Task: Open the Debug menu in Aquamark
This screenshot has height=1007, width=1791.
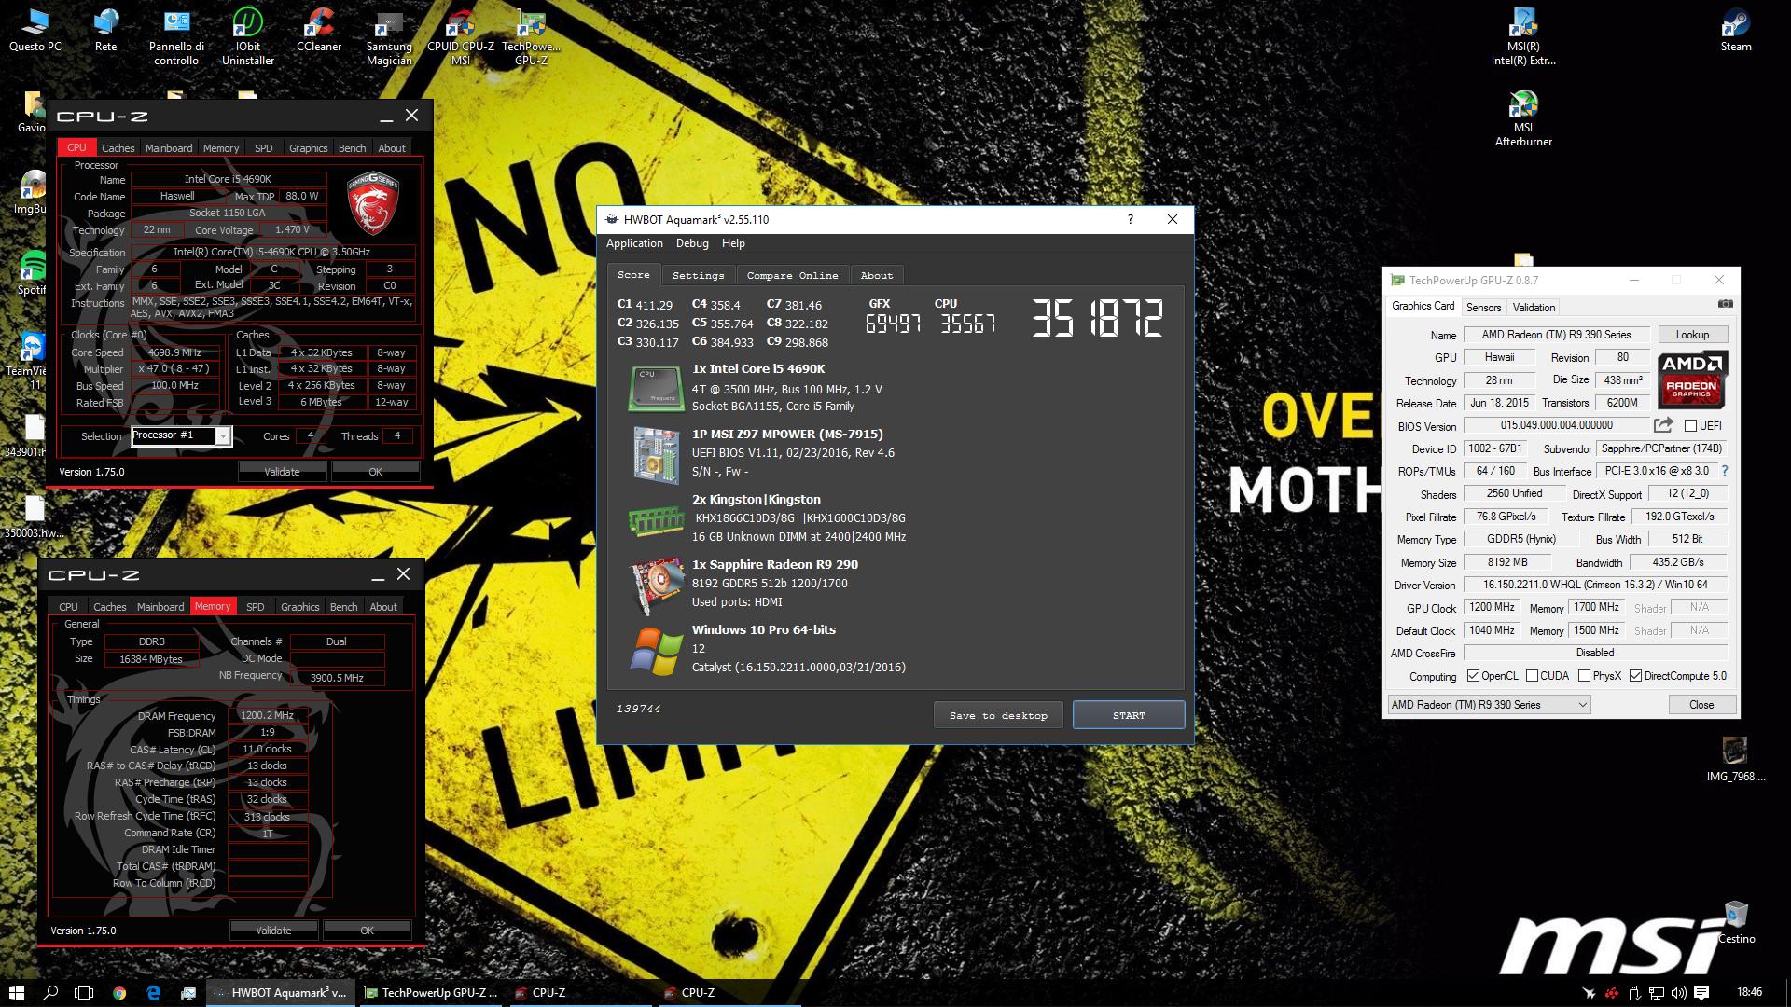Action: (692, 243)
